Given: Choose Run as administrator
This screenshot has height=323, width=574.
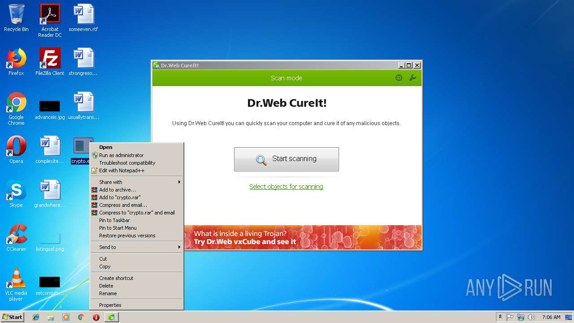Looking at the screenshot, I should [137, 155].
